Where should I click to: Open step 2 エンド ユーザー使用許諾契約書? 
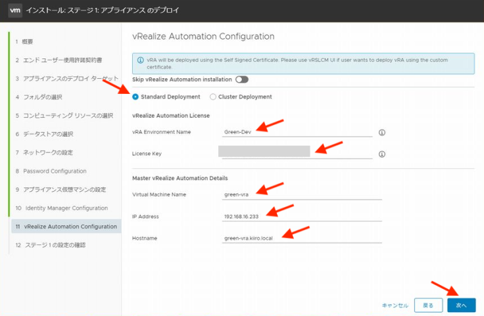(x=59, y=60)
